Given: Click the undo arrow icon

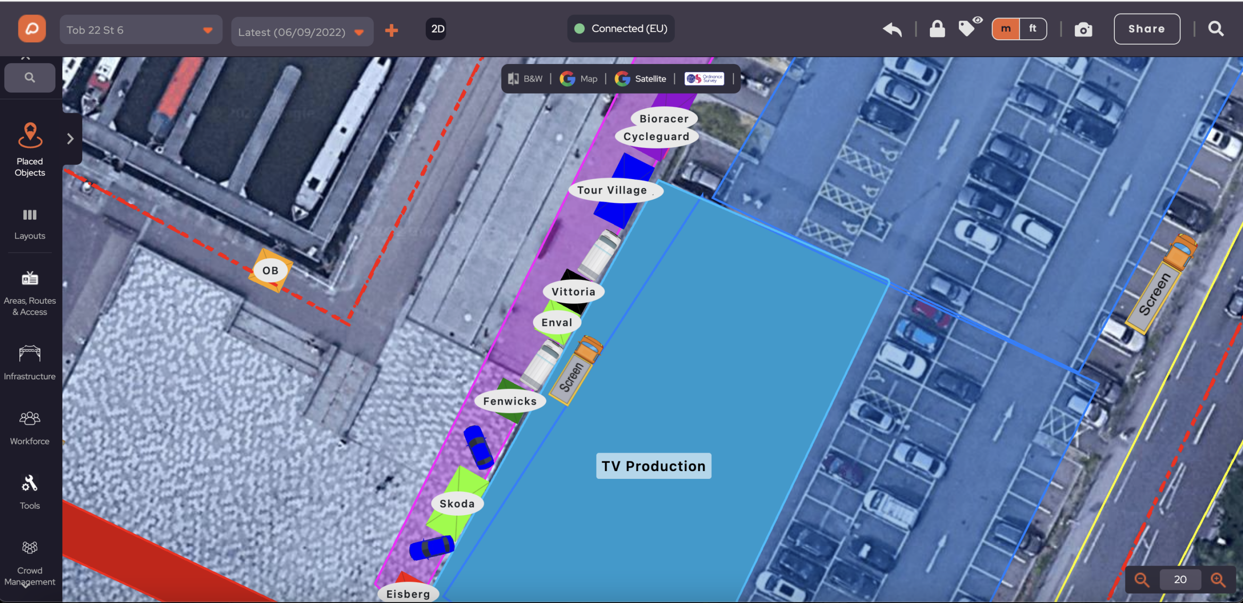Looking at the screenshot, I should pyautogui.click(x=892, y=30).
